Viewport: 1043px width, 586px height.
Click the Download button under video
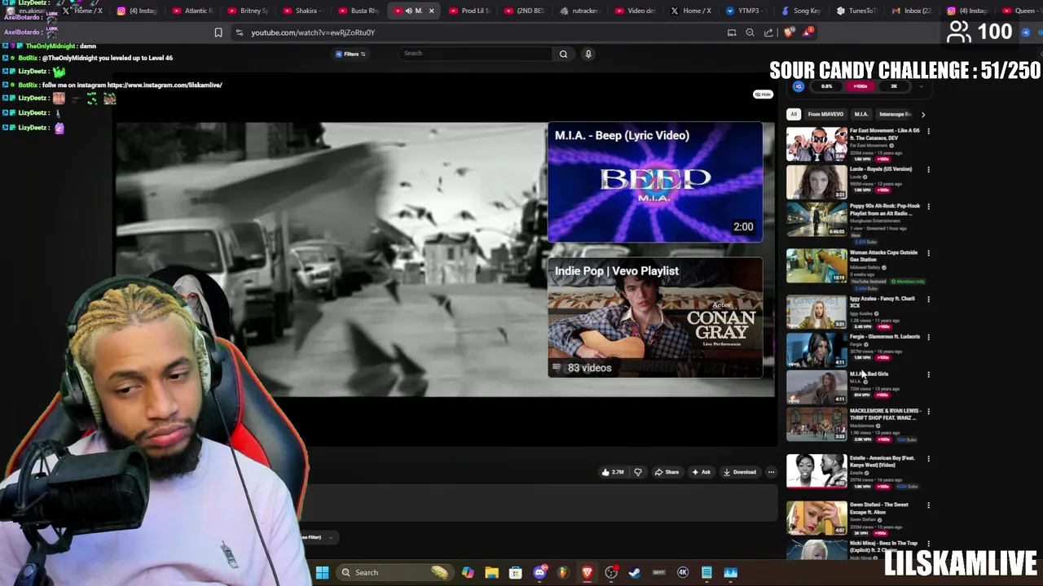(x=740, y=472)
